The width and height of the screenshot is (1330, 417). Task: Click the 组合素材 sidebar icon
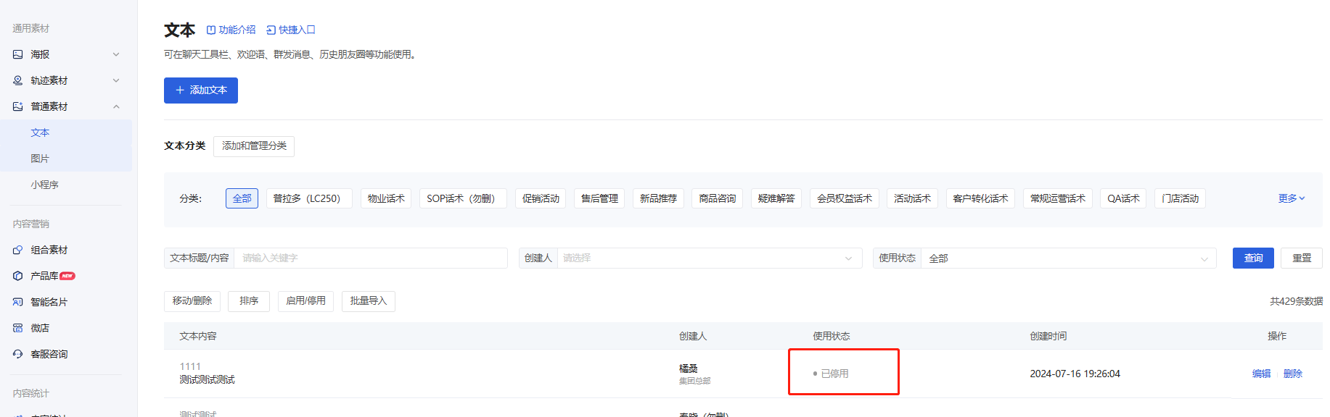(x=18, y=250)
